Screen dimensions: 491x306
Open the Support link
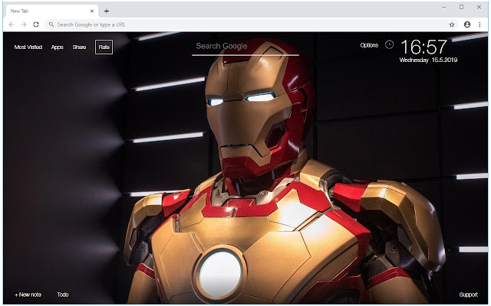[469, 295]
